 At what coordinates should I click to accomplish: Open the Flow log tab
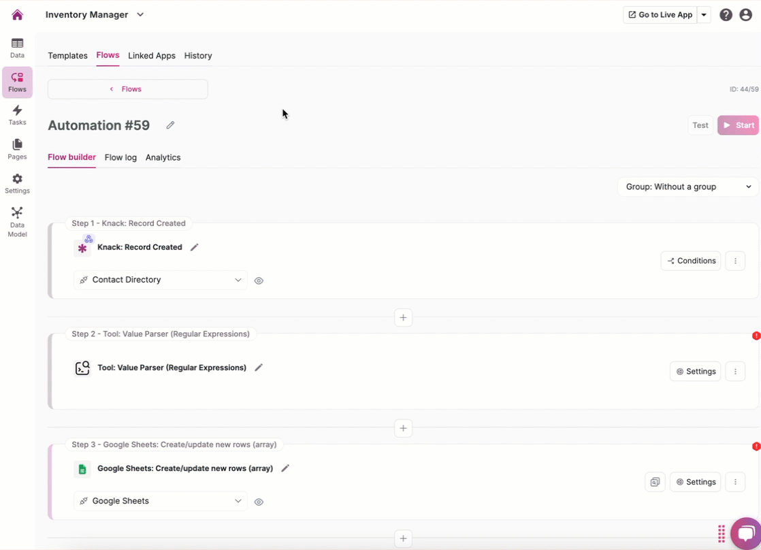[x=120, y=157]
